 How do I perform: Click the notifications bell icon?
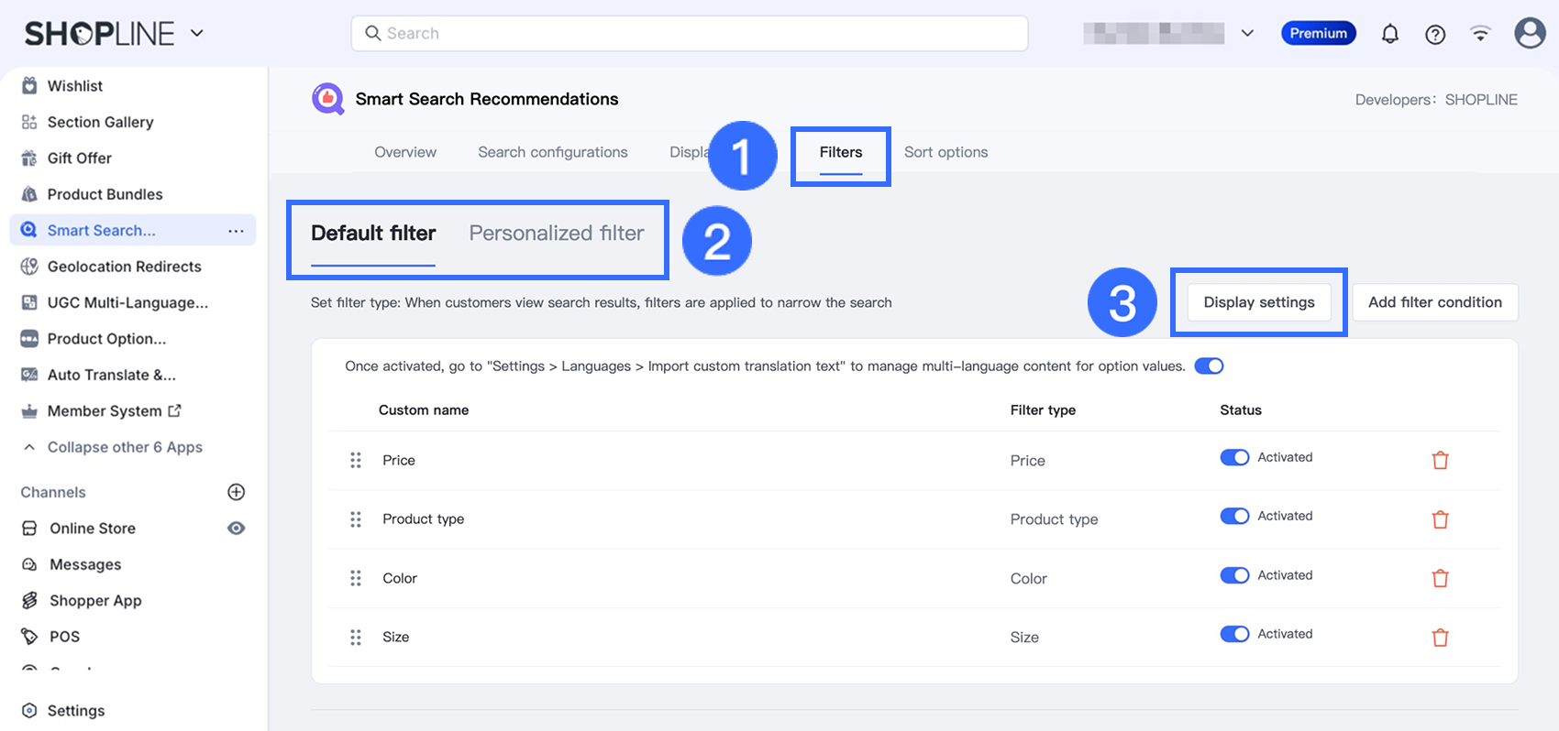point(1390,34)
